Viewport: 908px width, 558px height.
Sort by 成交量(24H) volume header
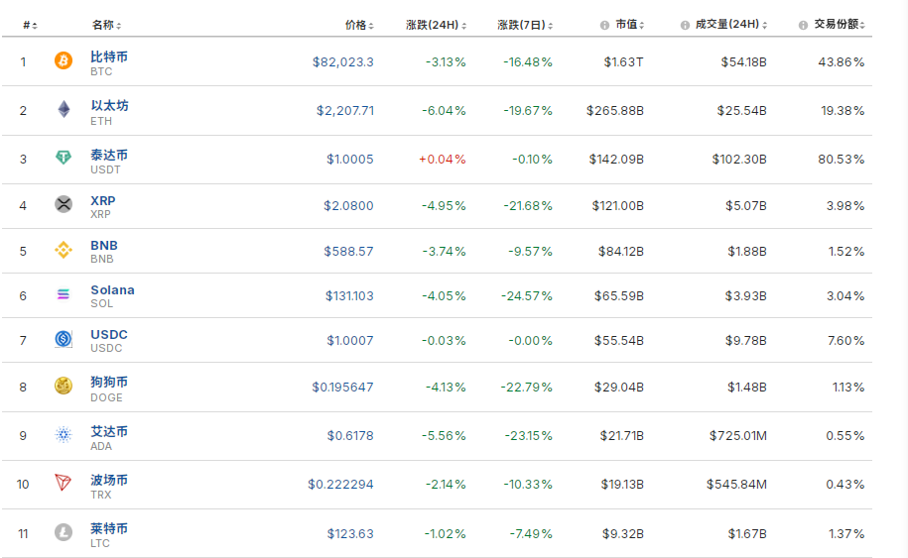[x=731, y=25]
